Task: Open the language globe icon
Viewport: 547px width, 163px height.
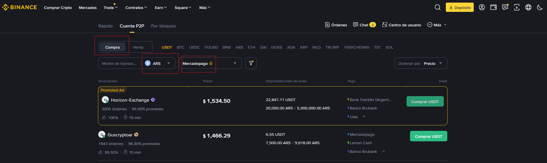Action: tap(528, 7)
